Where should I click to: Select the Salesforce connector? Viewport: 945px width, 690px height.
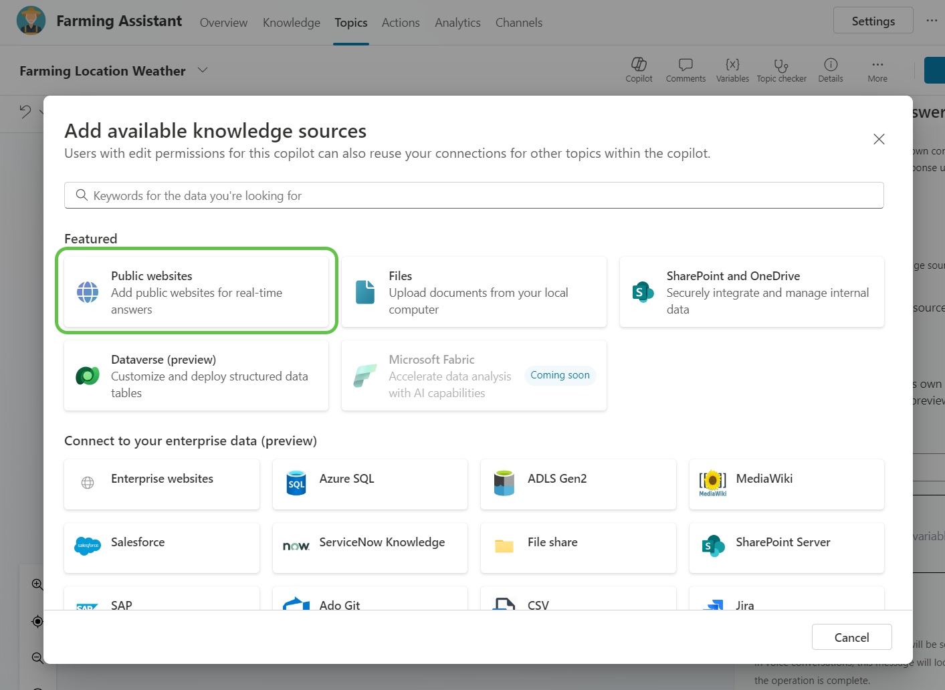[x=161, y=548]
